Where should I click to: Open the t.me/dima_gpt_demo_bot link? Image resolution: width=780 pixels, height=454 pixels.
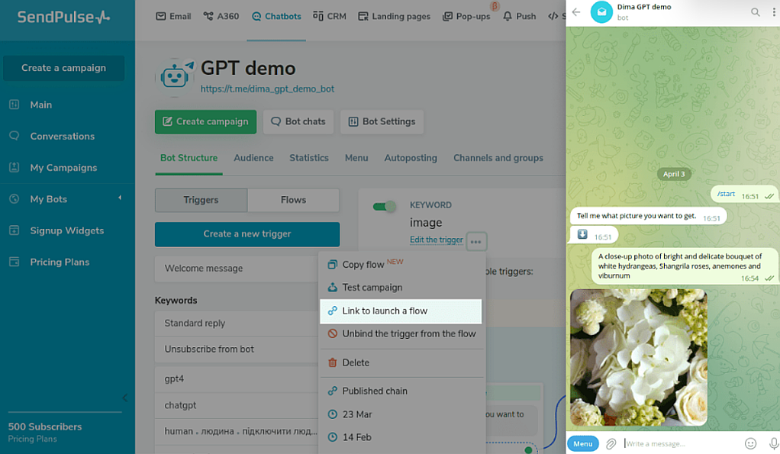(267, 89)
